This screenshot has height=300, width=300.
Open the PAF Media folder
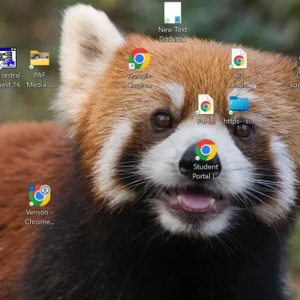click(40, 58)
